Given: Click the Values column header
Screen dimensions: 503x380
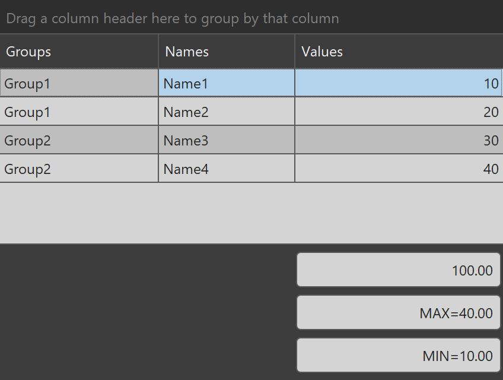Looking at the screenshot, I should pos(399,52).
